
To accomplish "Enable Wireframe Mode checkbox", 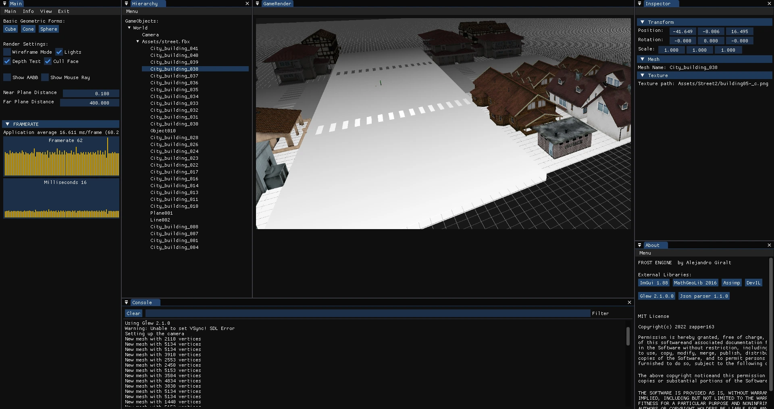I will [x=7, y=52].
